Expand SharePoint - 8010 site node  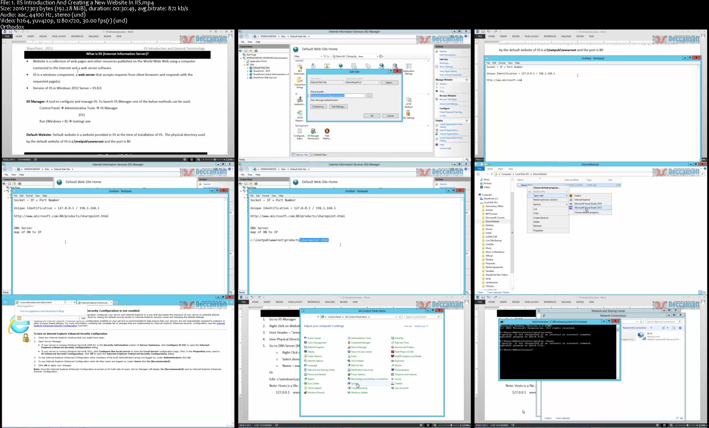[x=248, y=71]
